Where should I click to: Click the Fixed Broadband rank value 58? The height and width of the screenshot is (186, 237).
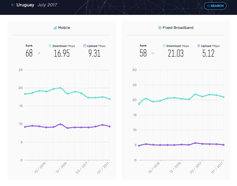click(x=143, y=53)
